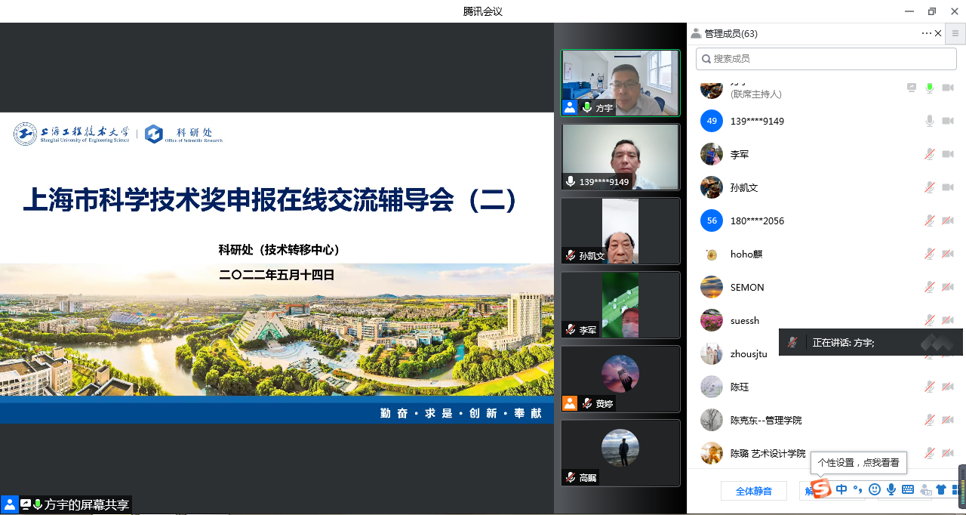Click the personalization tooltip '个性设置，点我看看'
The width and height of the screenshot is (966, 515).
pyautogui.click(x=858, y=462)
